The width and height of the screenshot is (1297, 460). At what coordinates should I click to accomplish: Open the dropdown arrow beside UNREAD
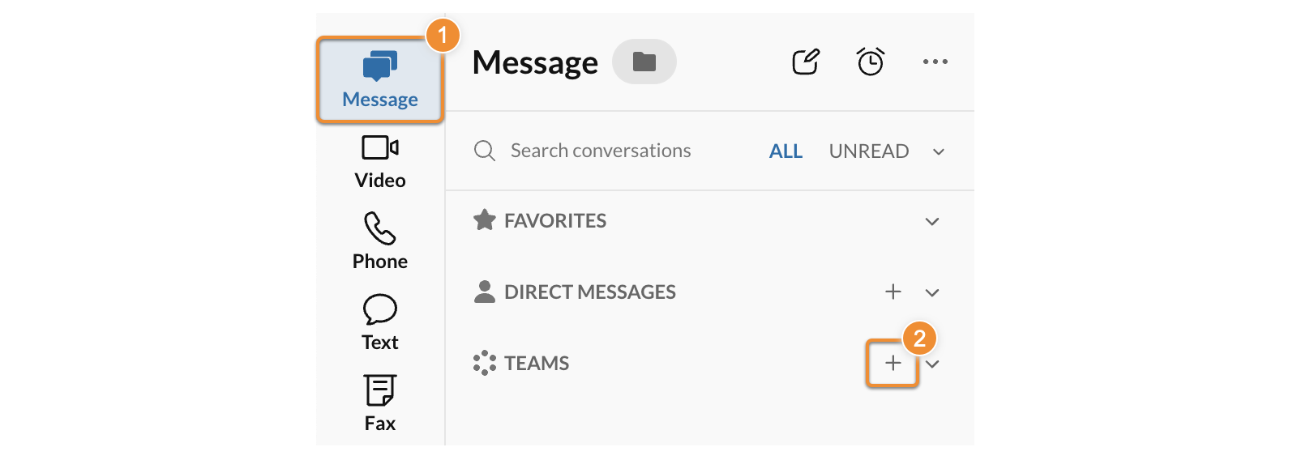[939, 151]
